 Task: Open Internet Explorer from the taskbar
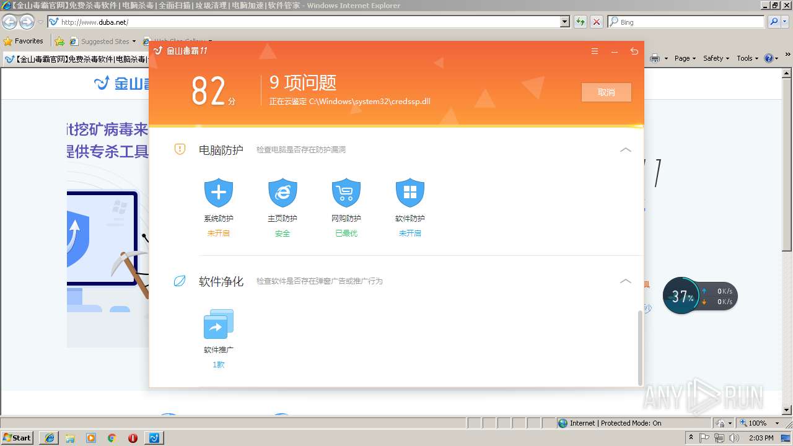[49, 438]
